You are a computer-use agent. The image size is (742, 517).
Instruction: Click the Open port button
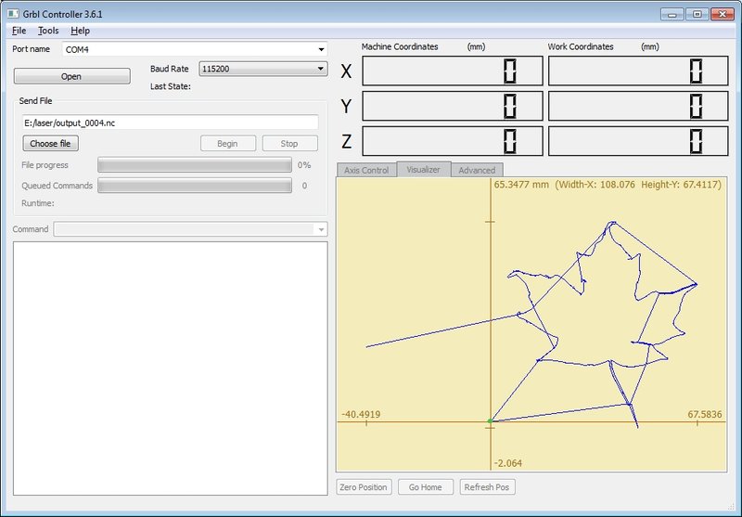click(72, 76)
